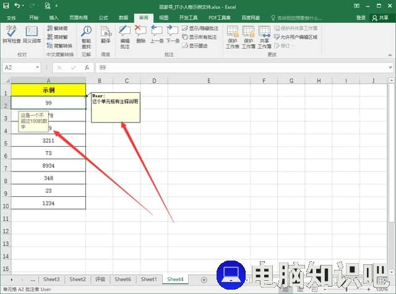The image size is (396, 294).
Task: Switch to the 公式 Formulas tab
Action: click(103, 18)
